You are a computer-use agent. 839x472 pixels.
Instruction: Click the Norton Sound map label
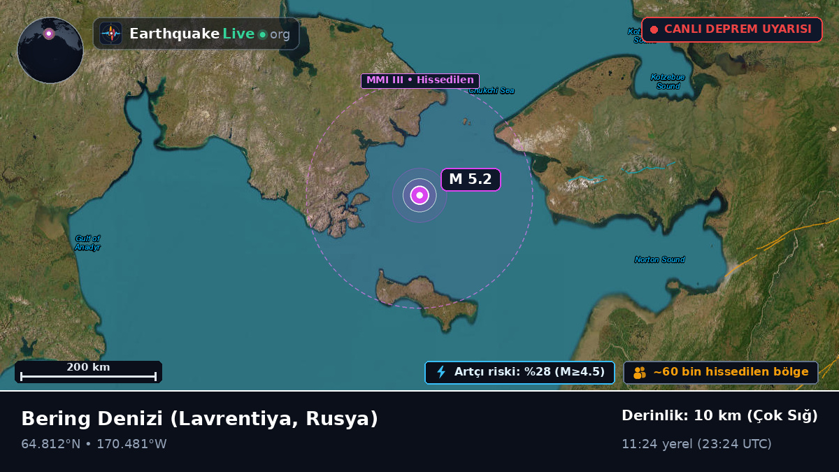(659, 259)
